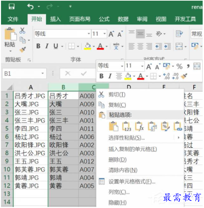
Task: Open the 开发工具 ribbon tab
Action: pyautogui.click(x=185, y=19)
